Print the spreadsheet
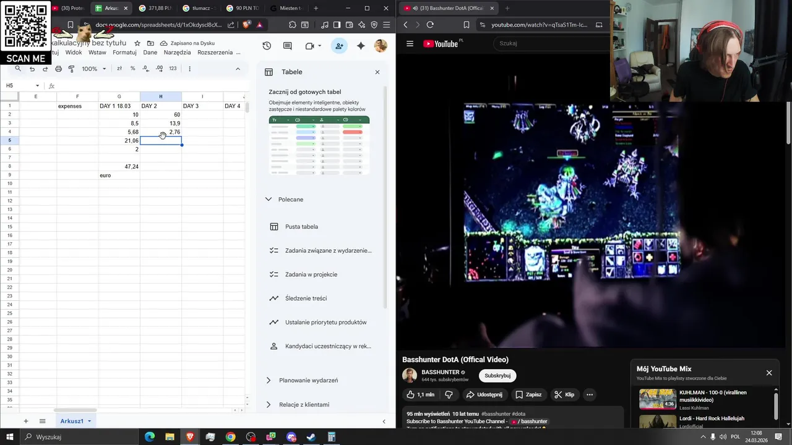The width and height of the screenshot is (792, 445). tap(58, 69)
